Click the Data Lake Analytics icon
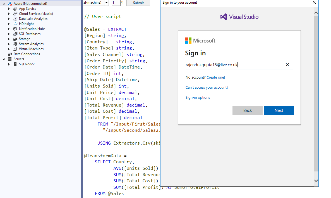The width and height of the screenshot is (331, 198). (15, 19)
